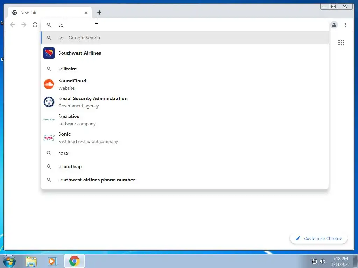The width and height of the screenshot is (358, 268).
Task: Click the magnifier icon beside sora
Action: (x=49, y=153)
